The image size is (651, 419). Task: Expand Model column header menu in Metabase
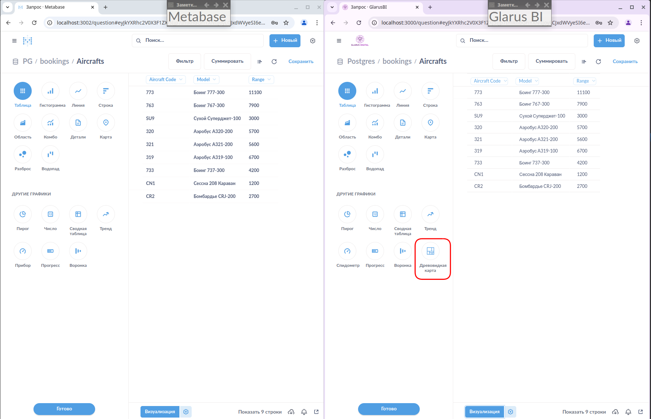click(206, 80)
